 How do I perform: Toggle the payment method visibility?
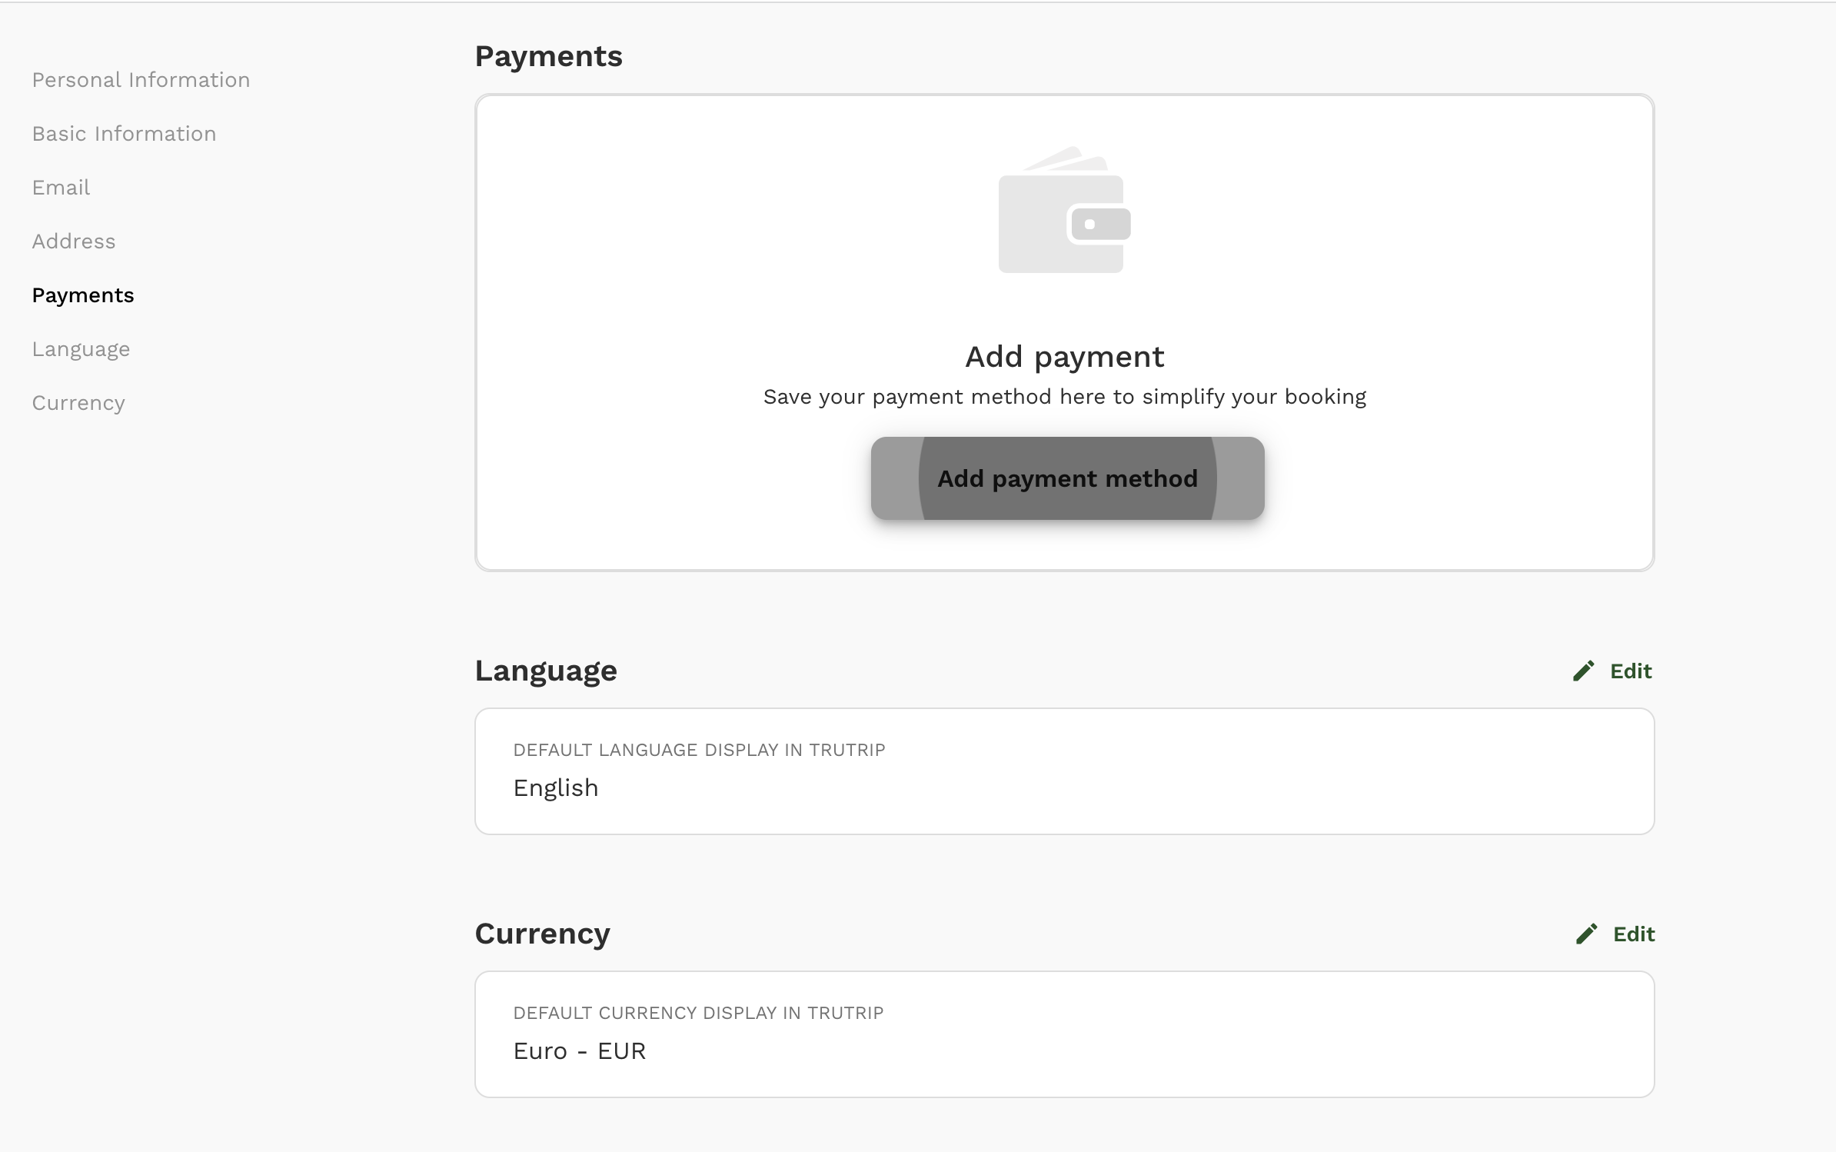coord(1068,478)
